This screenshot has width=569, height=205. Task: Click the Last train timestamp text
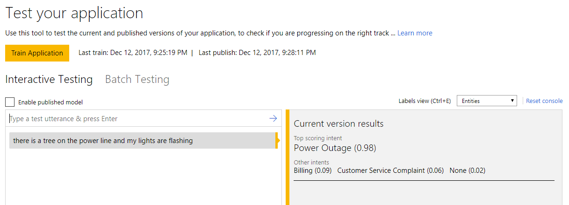pyautogui.click(x=133, y=53)
